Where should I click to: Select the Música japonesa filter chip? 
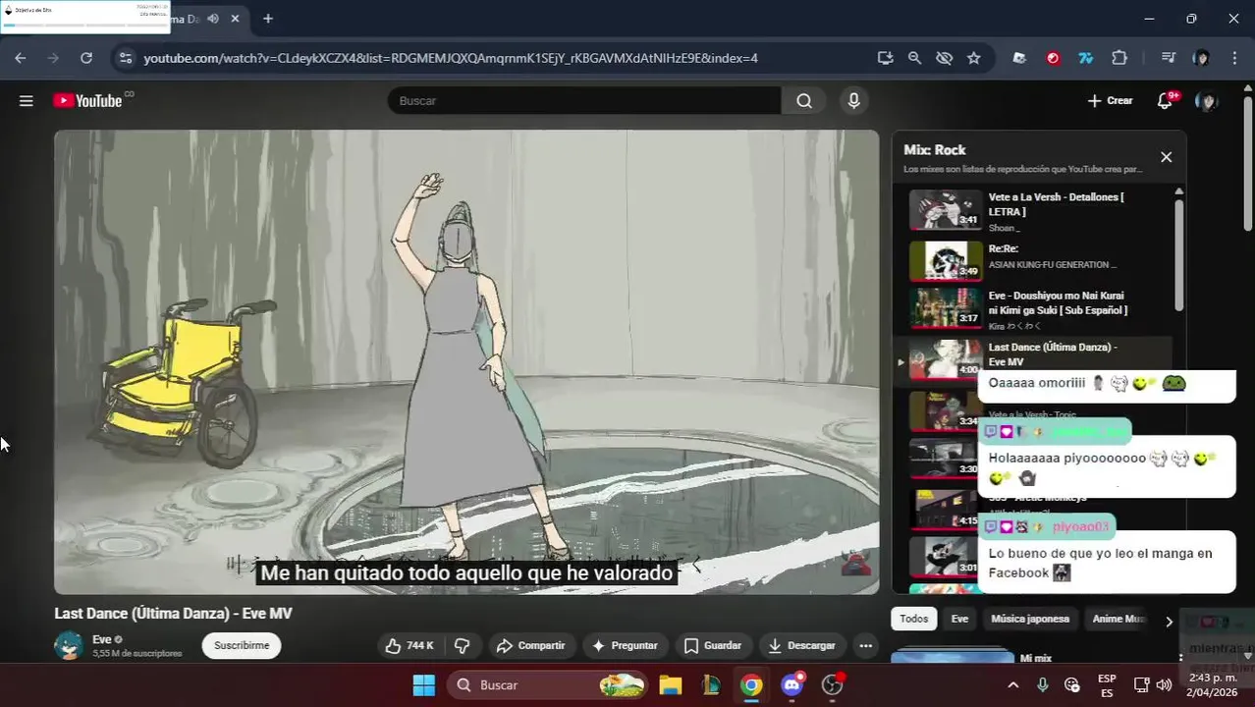[x=1029, y=619]
